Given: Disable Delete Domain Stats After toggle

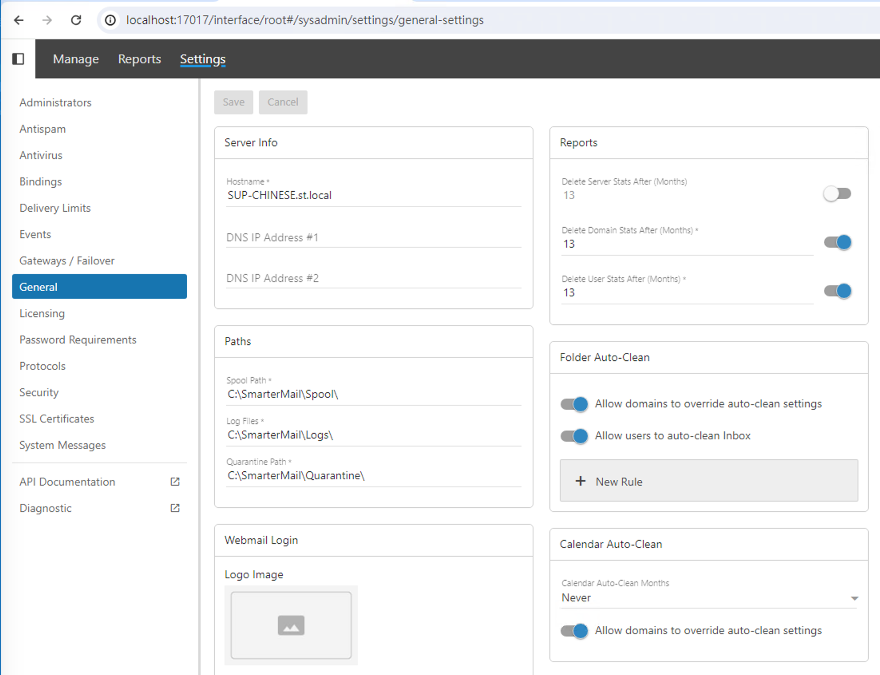Looking at the screenshot, I should pyautogui.click(x=837, y=242).
